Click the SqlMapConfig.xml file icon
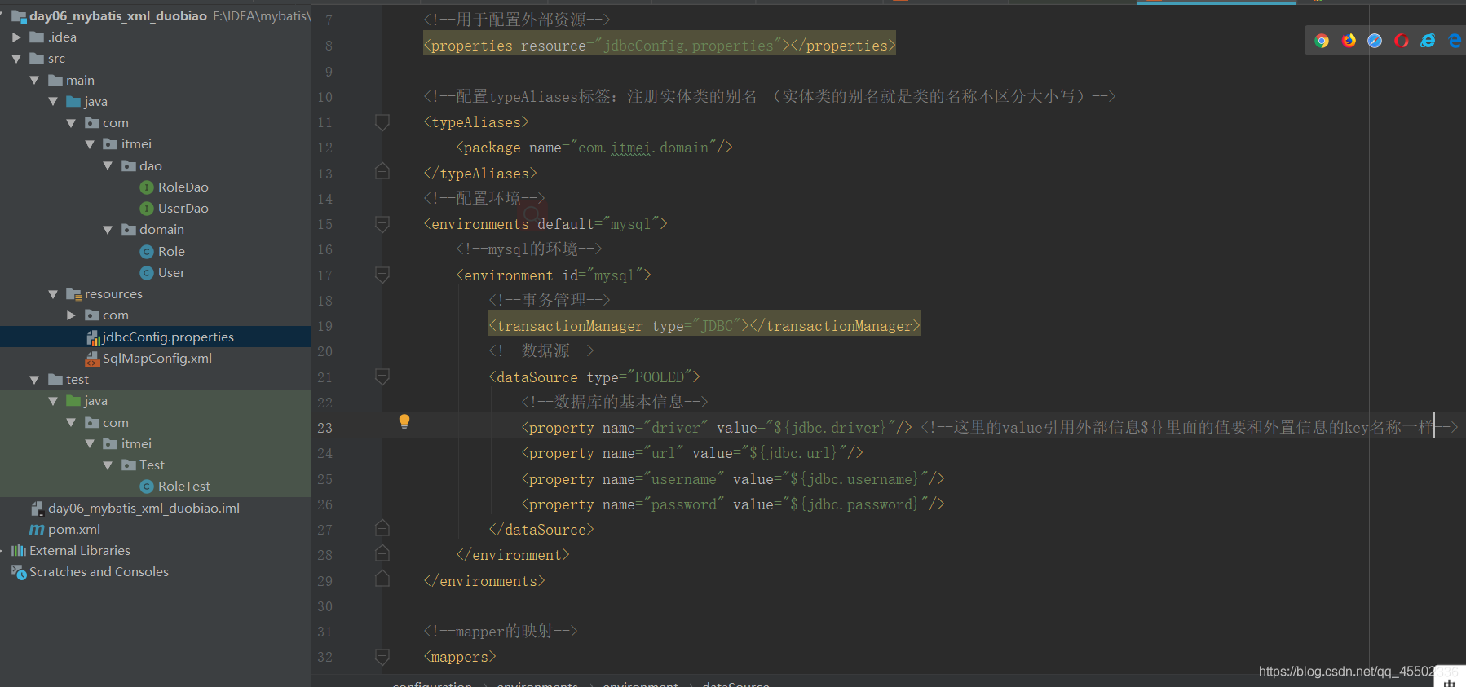 [x=92, y=359]
